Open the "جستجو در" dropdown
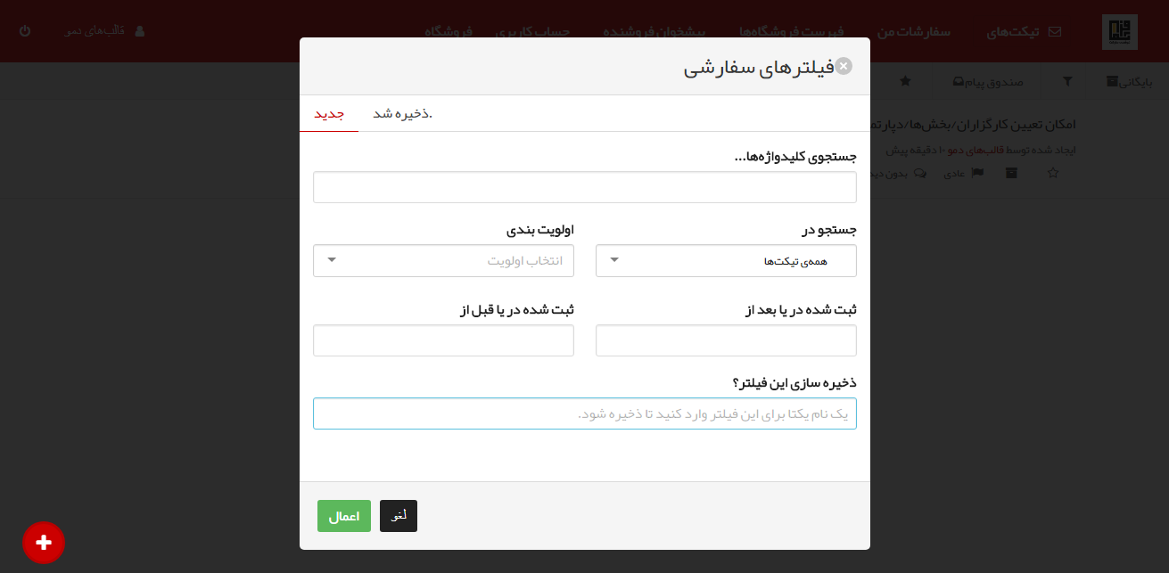The height and width of the screenshot is (573, 1169). tap(726, 261)
